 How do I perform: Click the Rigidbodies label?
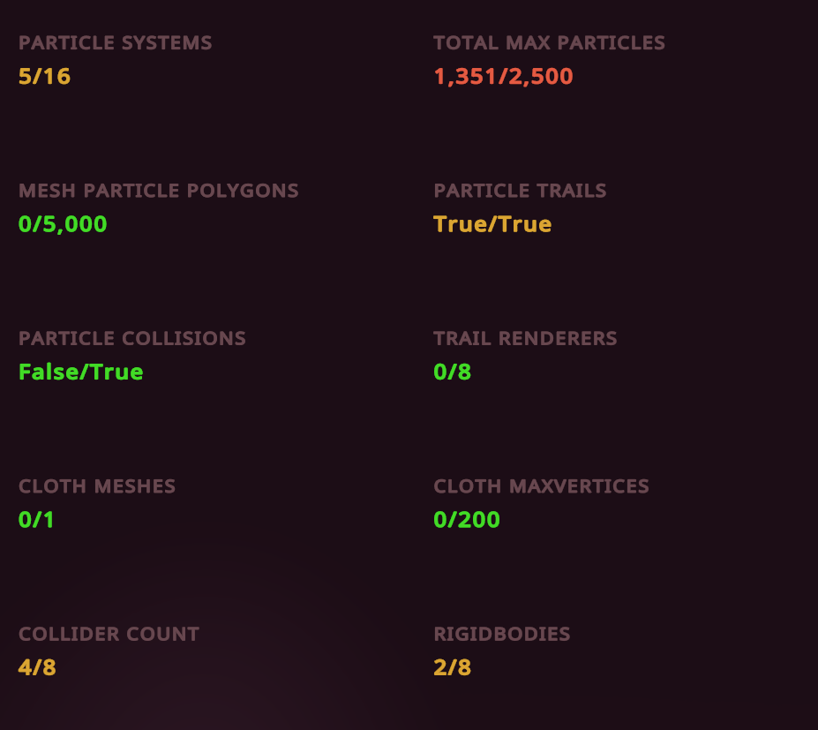pos(501,634)
